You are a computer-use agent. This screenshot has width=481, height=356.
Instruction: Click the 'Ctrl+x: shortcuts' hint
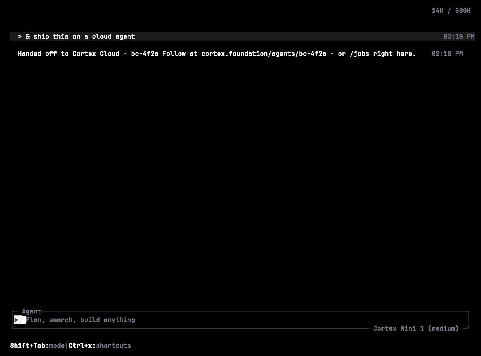click(100, 345)
